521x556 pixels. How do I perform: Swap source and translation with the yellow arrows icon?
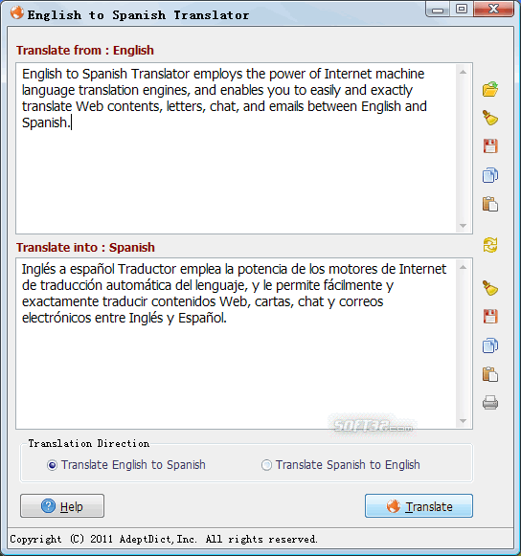(490, 245)
